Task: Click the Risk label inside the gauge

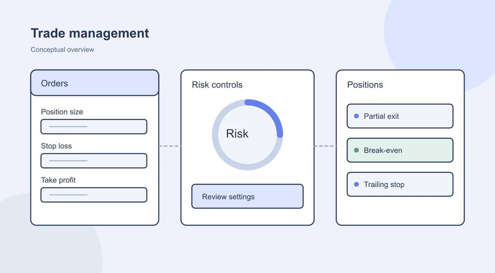Action: (x=237, y=133)
